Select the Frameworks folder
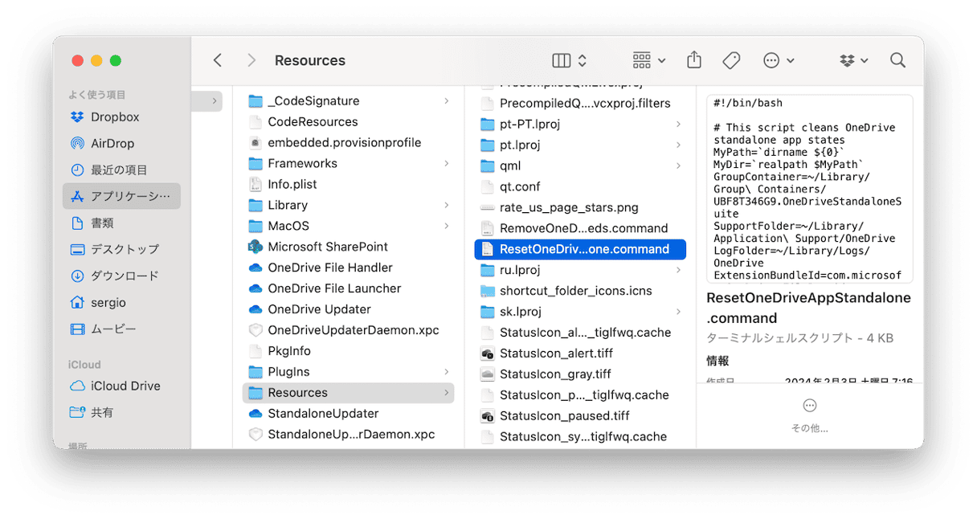 click(x=348, y=163)
